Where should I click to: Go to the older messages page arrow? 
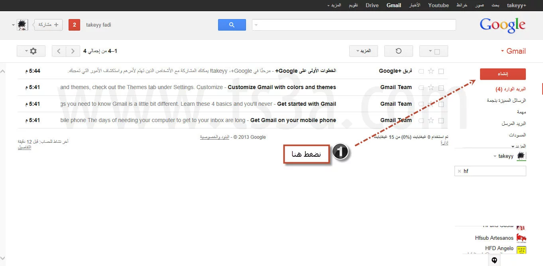59,51
